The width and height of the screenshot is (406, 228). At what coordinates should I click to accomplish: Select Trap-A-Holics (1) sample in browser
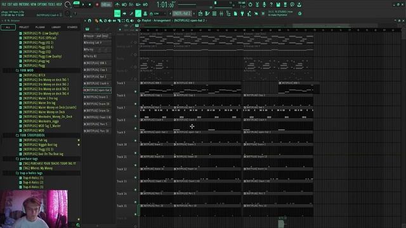coord(33,178)
